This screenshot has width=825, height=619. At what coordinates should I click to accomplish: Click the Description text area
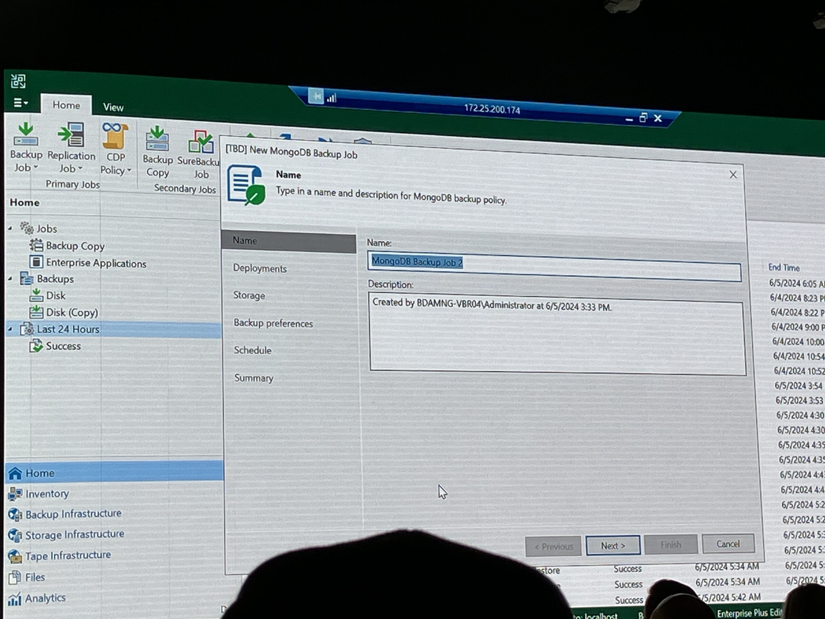point(558,334)
